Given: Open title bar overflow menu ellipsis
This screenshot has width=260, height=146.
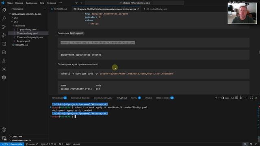Looking at the screenshot, I should (61, 3).
